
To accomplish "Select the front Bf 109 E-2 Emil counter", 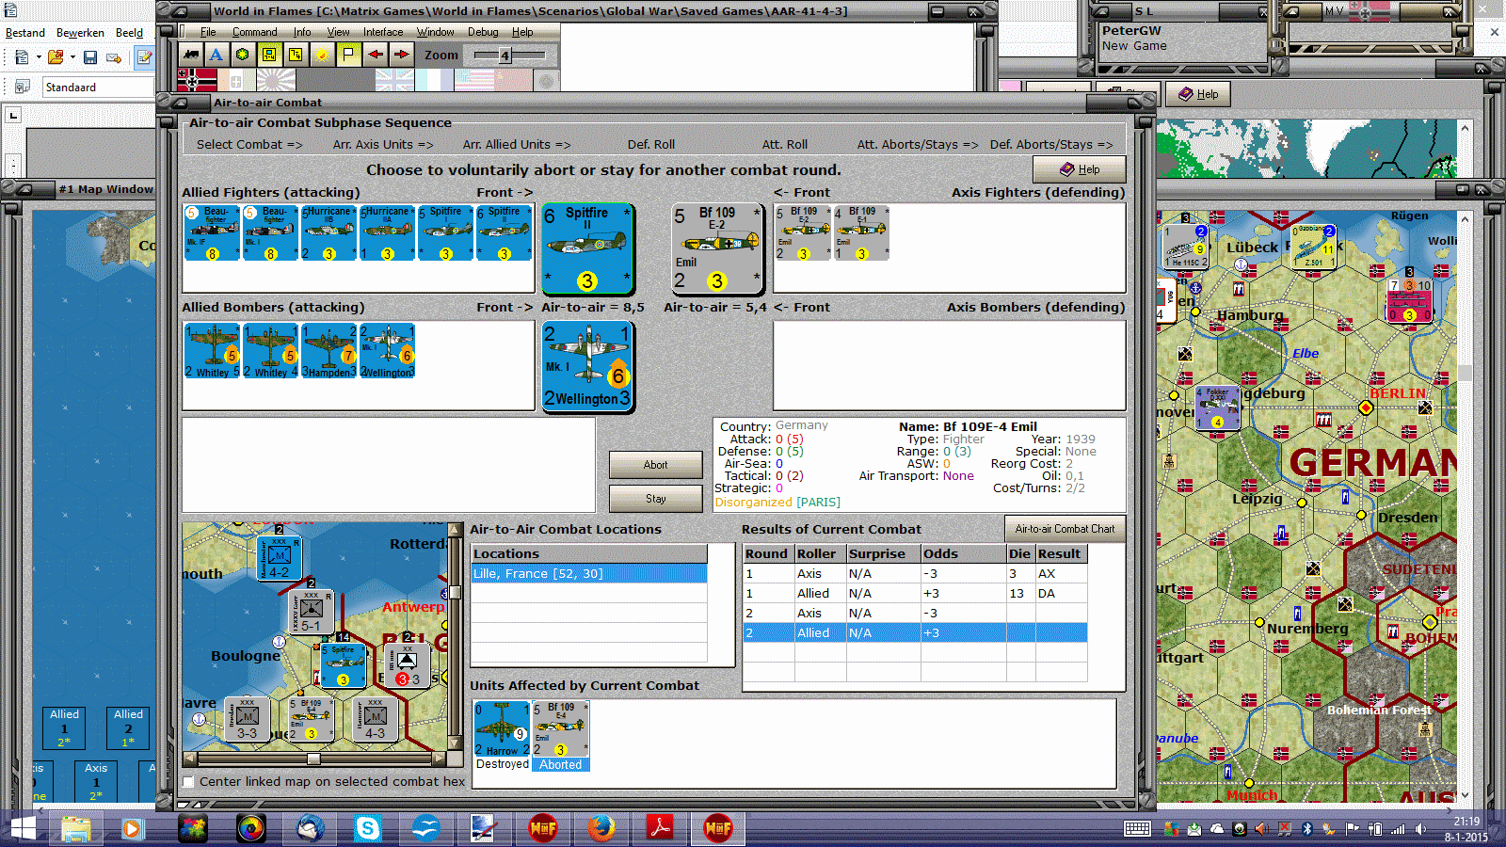I will click(716, 249).
